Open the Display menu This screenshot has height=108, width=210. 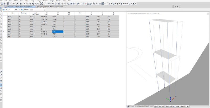tap(45, 1)
